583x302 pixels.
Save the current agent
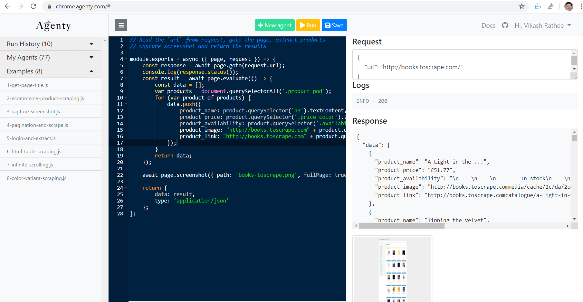pos(334,25)
